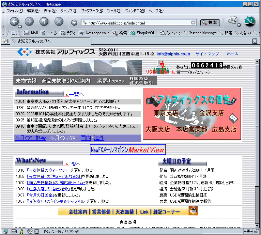Click the NewFXメールマガジン MarketView banner
The height and width of the screenshot is (235, 261).
click(x=128, y=149)
